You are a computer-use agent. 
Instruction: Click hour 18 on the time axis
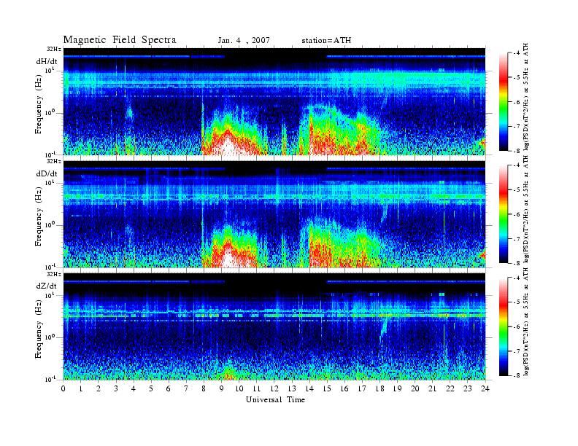(379, 389)
